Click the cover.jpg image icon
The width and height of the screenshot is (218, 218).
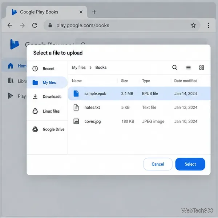pos(76,121)
